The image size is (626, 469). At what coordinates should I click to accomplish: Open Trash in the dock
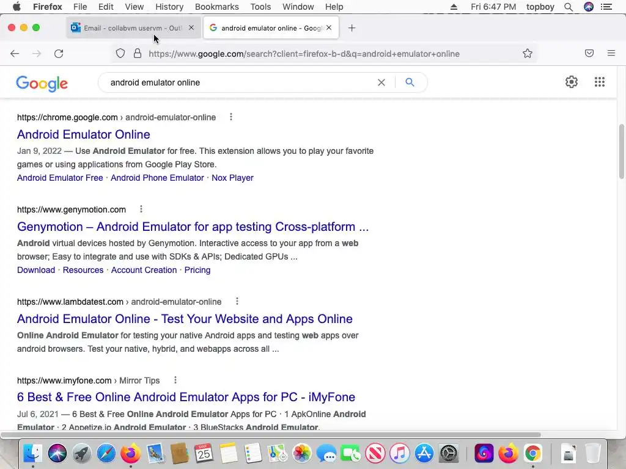coord(593,454)
